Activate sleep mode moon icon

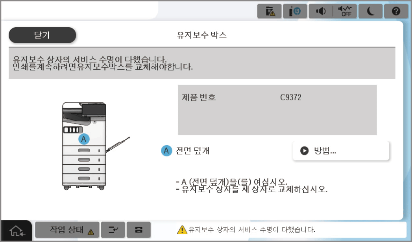point(370,11)
